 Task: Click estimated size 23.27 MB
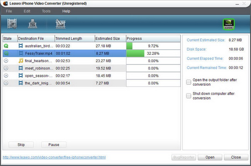103,61
